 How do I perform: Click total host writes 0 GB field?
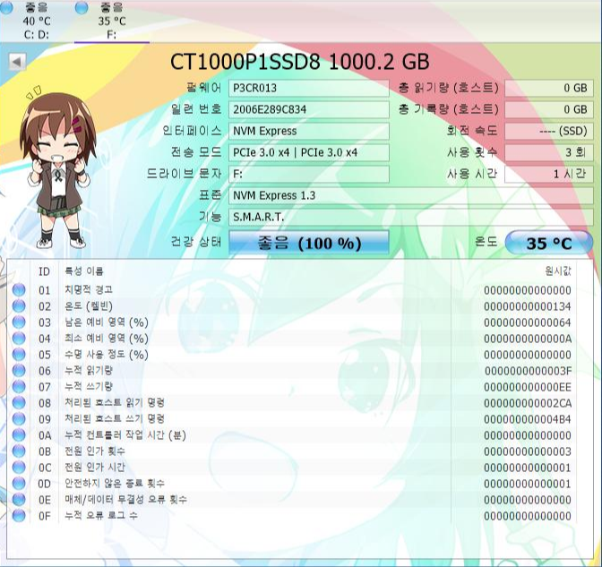tap(549, 109)
